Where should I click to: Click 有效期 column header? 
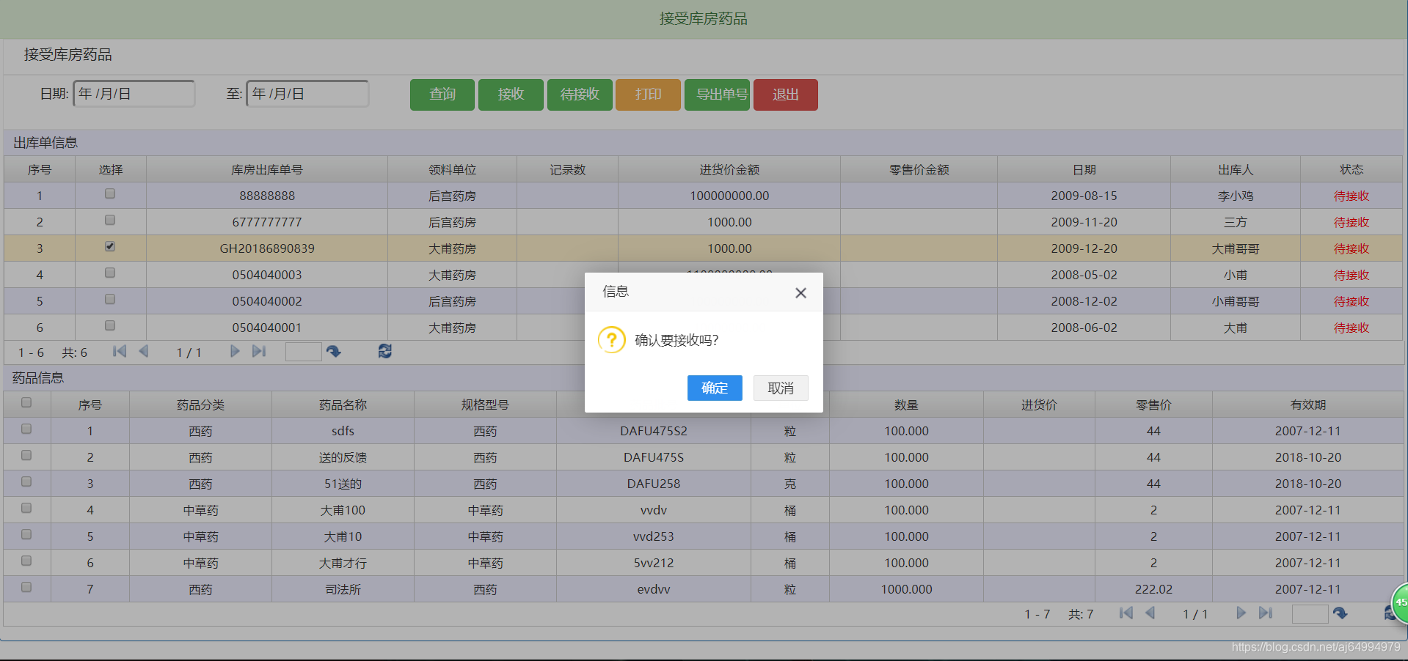1308,405
